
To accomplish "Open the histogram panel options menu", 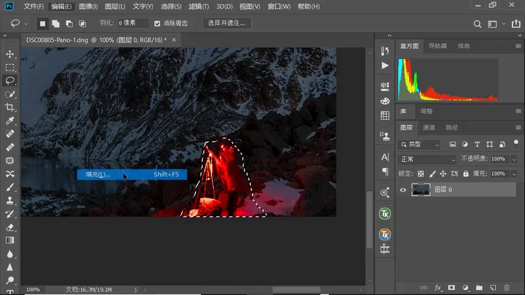I will [x=518, y=46].
